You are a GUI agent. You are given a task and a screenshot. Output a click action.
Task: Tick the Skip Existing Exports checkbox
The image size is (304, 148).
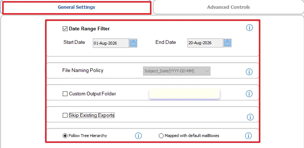point(65,115)
